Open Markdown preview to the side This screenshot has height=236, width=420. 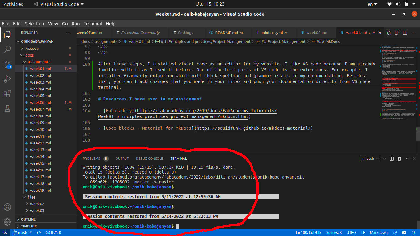pos(397,33)
